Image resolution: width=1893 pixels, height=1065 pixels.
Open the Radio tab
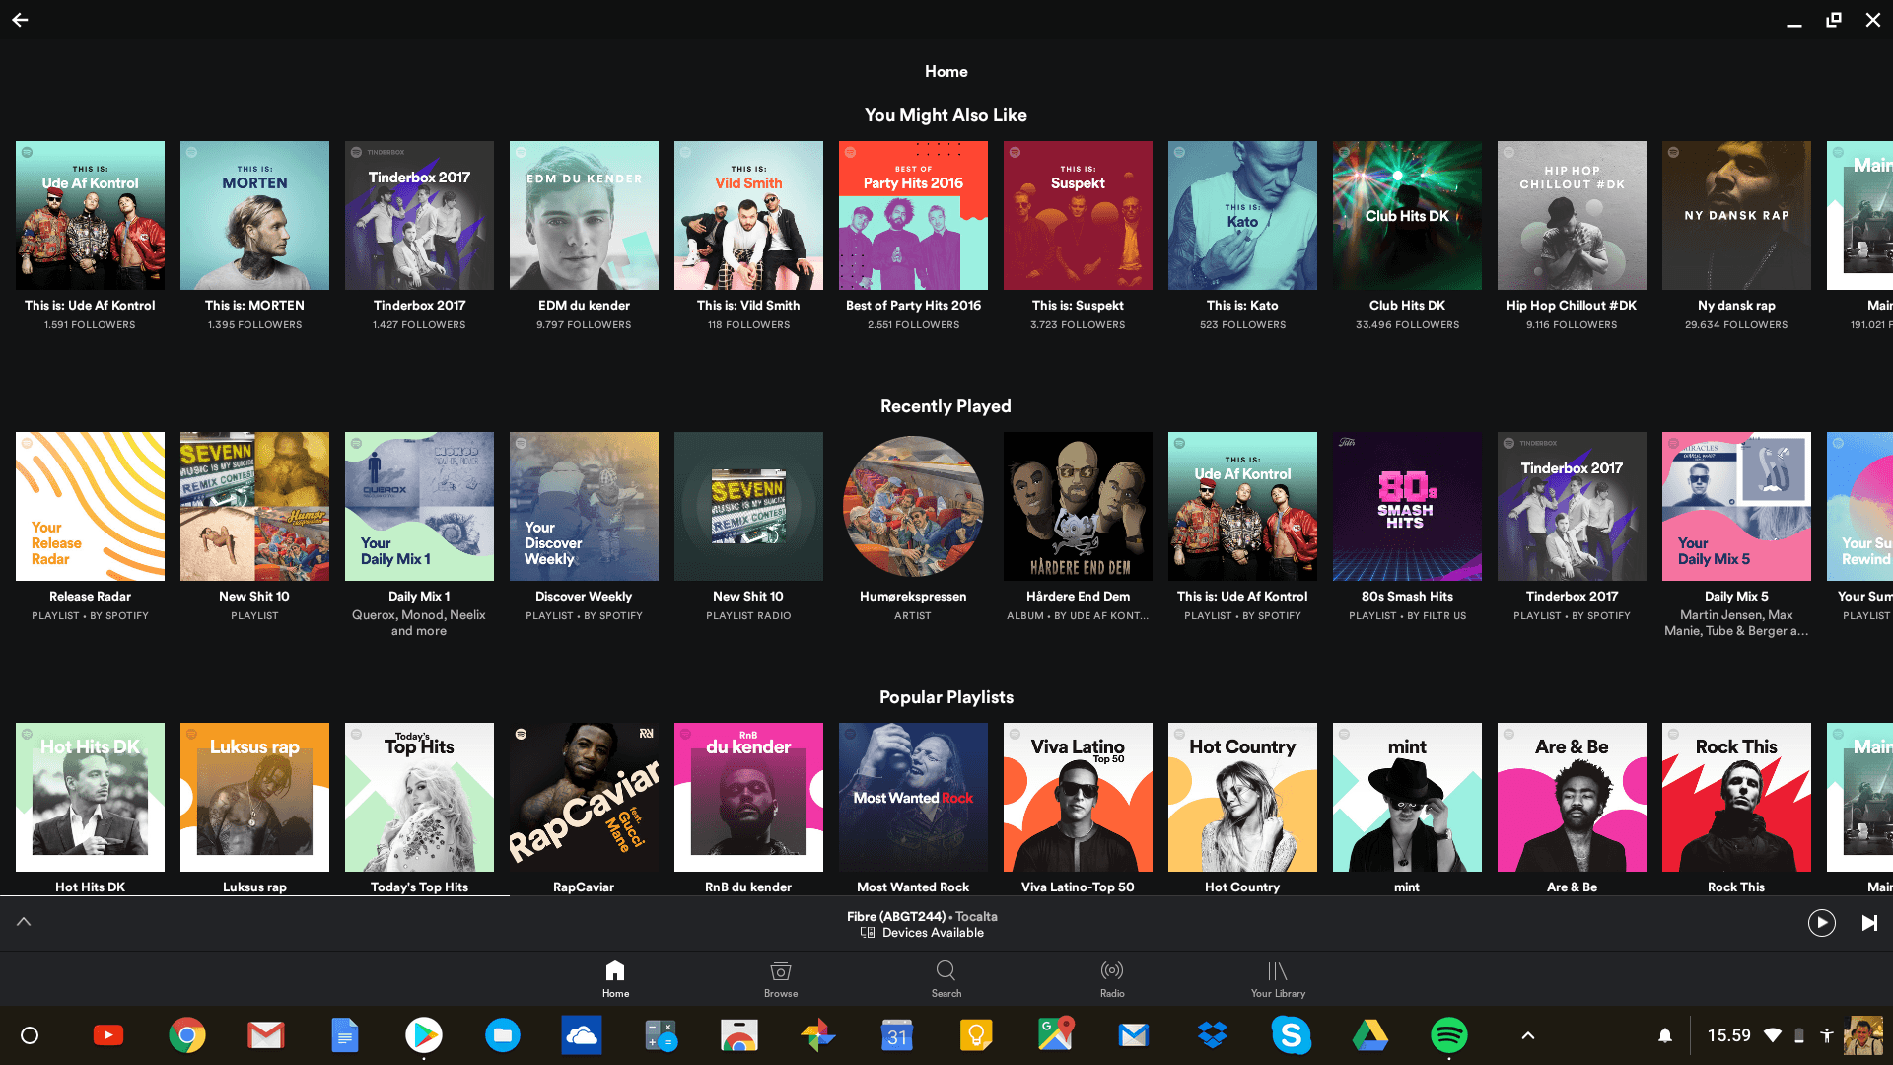(1112, 979)
